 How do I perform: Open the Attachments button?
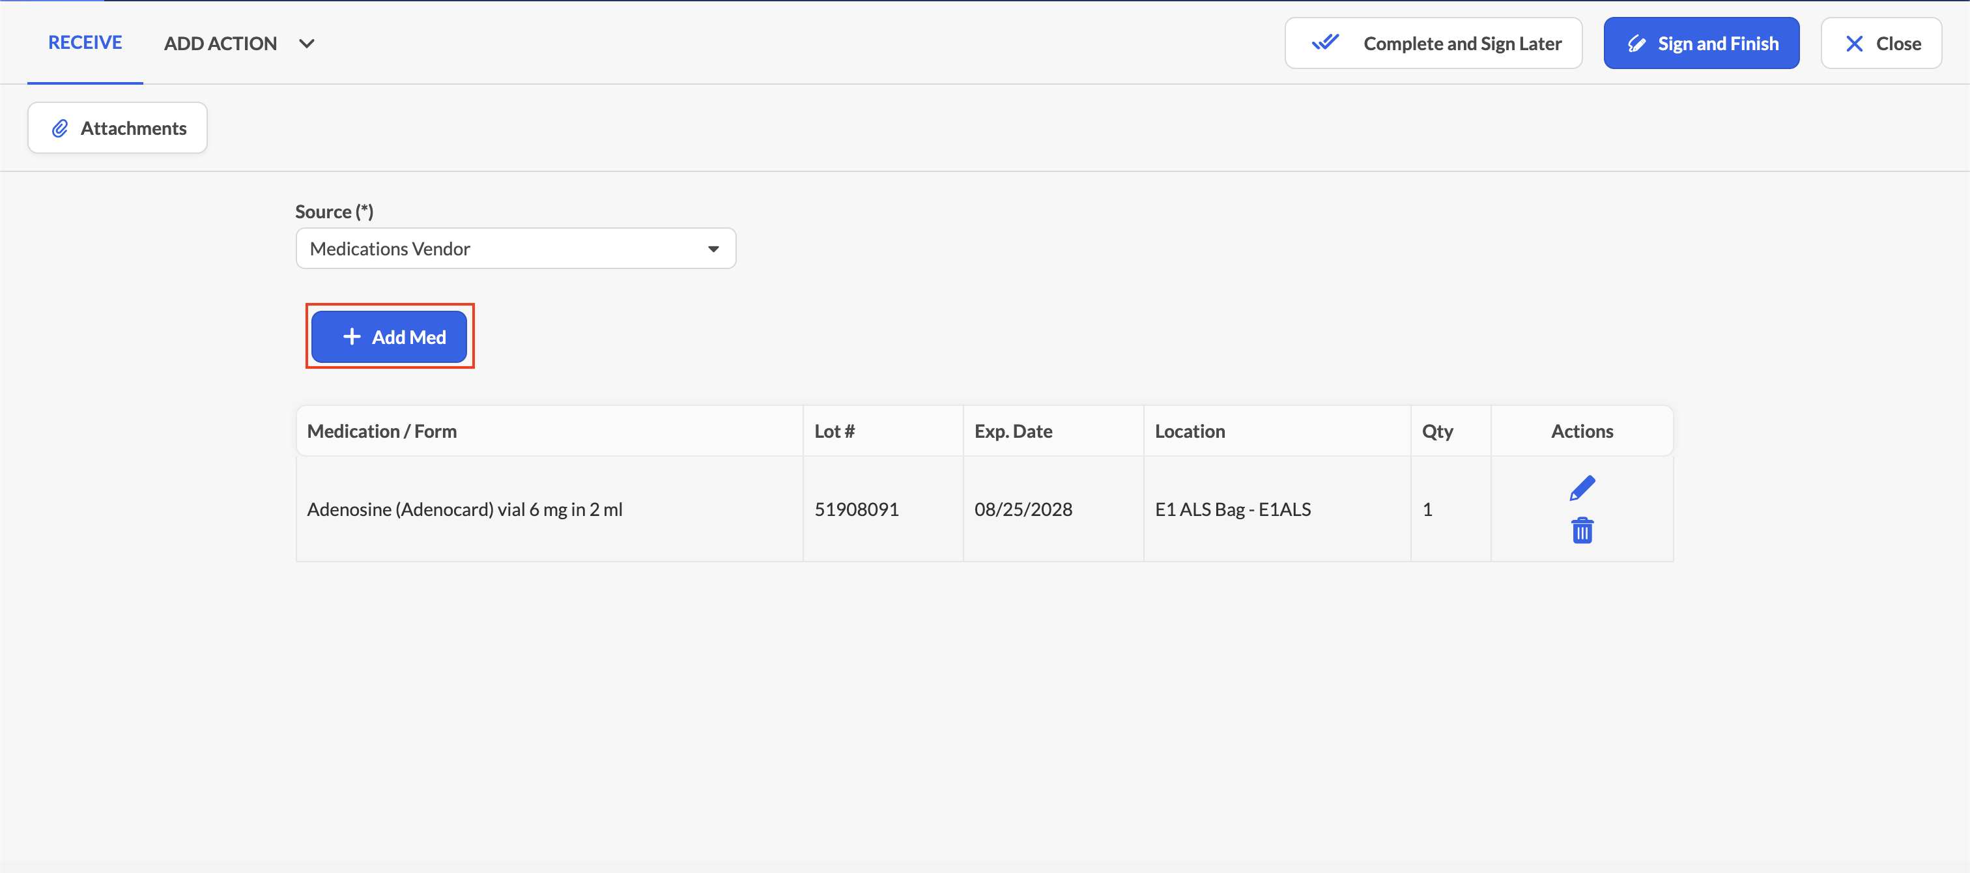(118, 128)
